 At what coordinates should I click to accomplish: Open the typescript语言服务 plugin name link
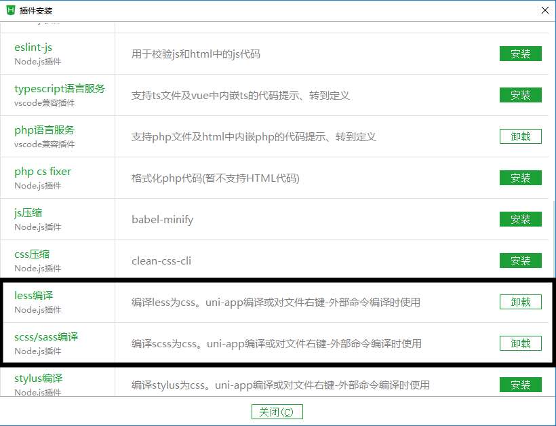(x=60, y=89)
